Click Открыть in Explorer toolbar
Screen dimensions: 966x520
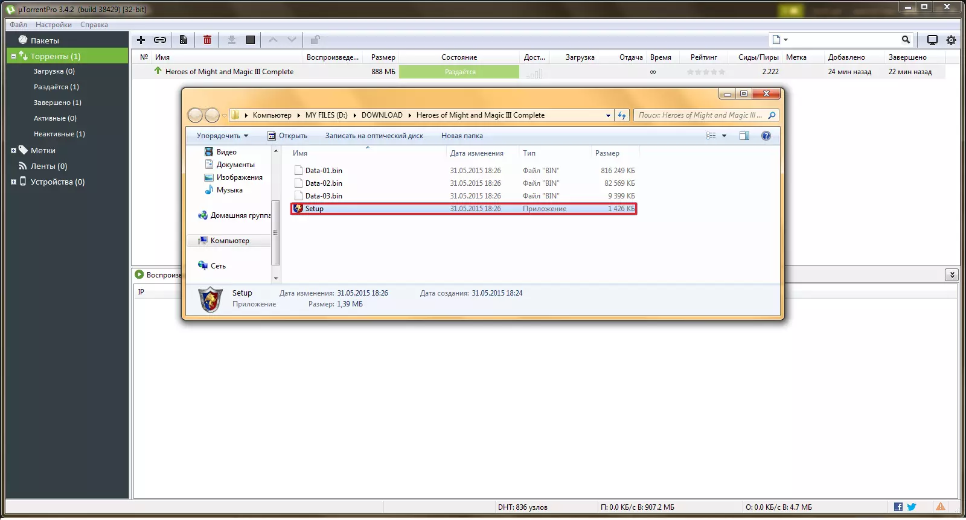(x=287, y=136)
